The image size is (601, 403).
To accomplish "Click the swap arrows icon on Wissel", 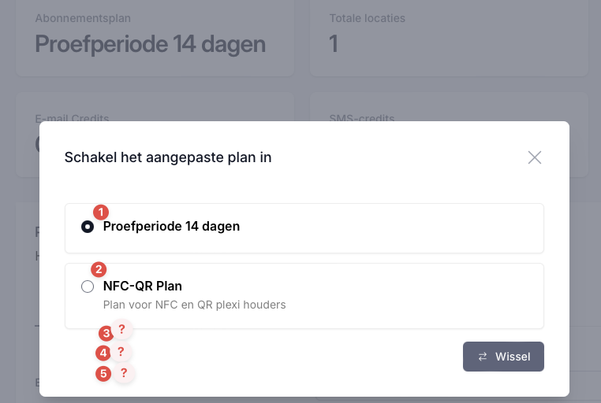I will point(483,357).
